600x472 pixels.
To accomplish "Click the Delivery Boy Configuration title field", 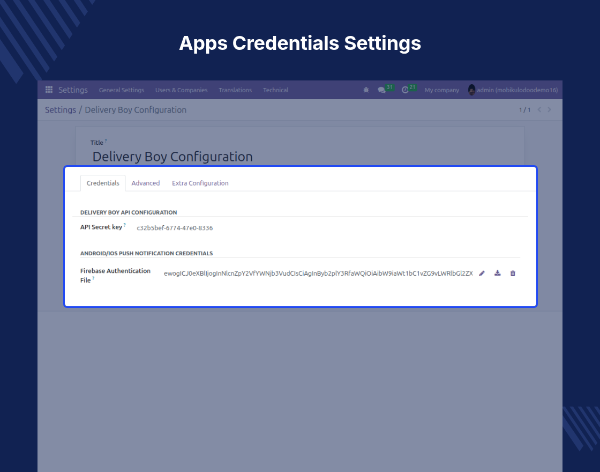I will [x=172, y=157].
